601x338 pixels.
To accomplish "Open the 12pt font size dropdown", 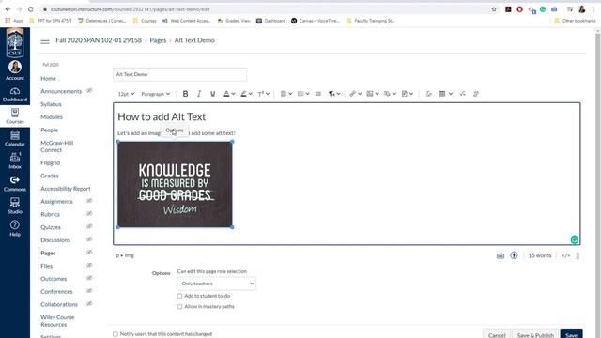I will pos(126,94).
